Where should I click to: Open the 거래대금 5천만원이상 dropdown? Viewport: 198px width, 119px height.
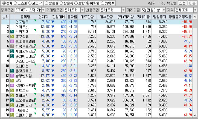tap(164, 10)
